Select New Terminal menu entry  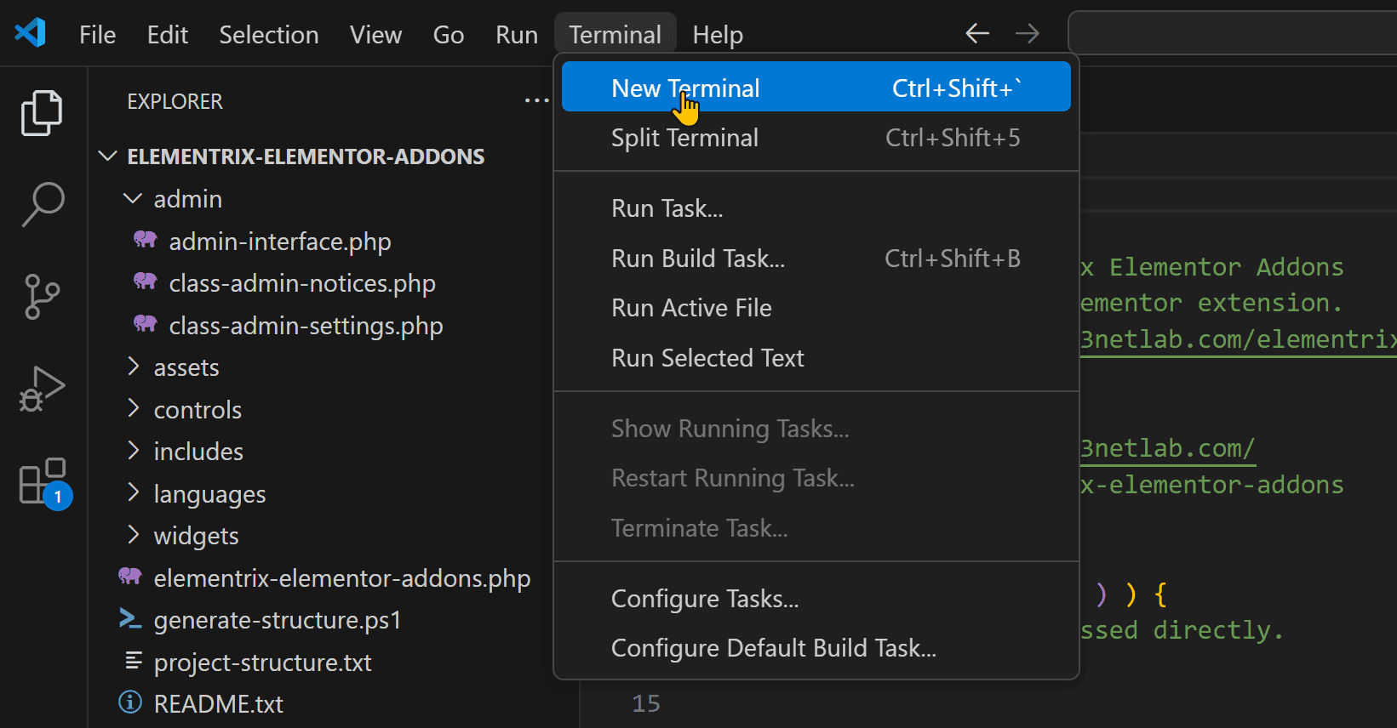point(816,88)
